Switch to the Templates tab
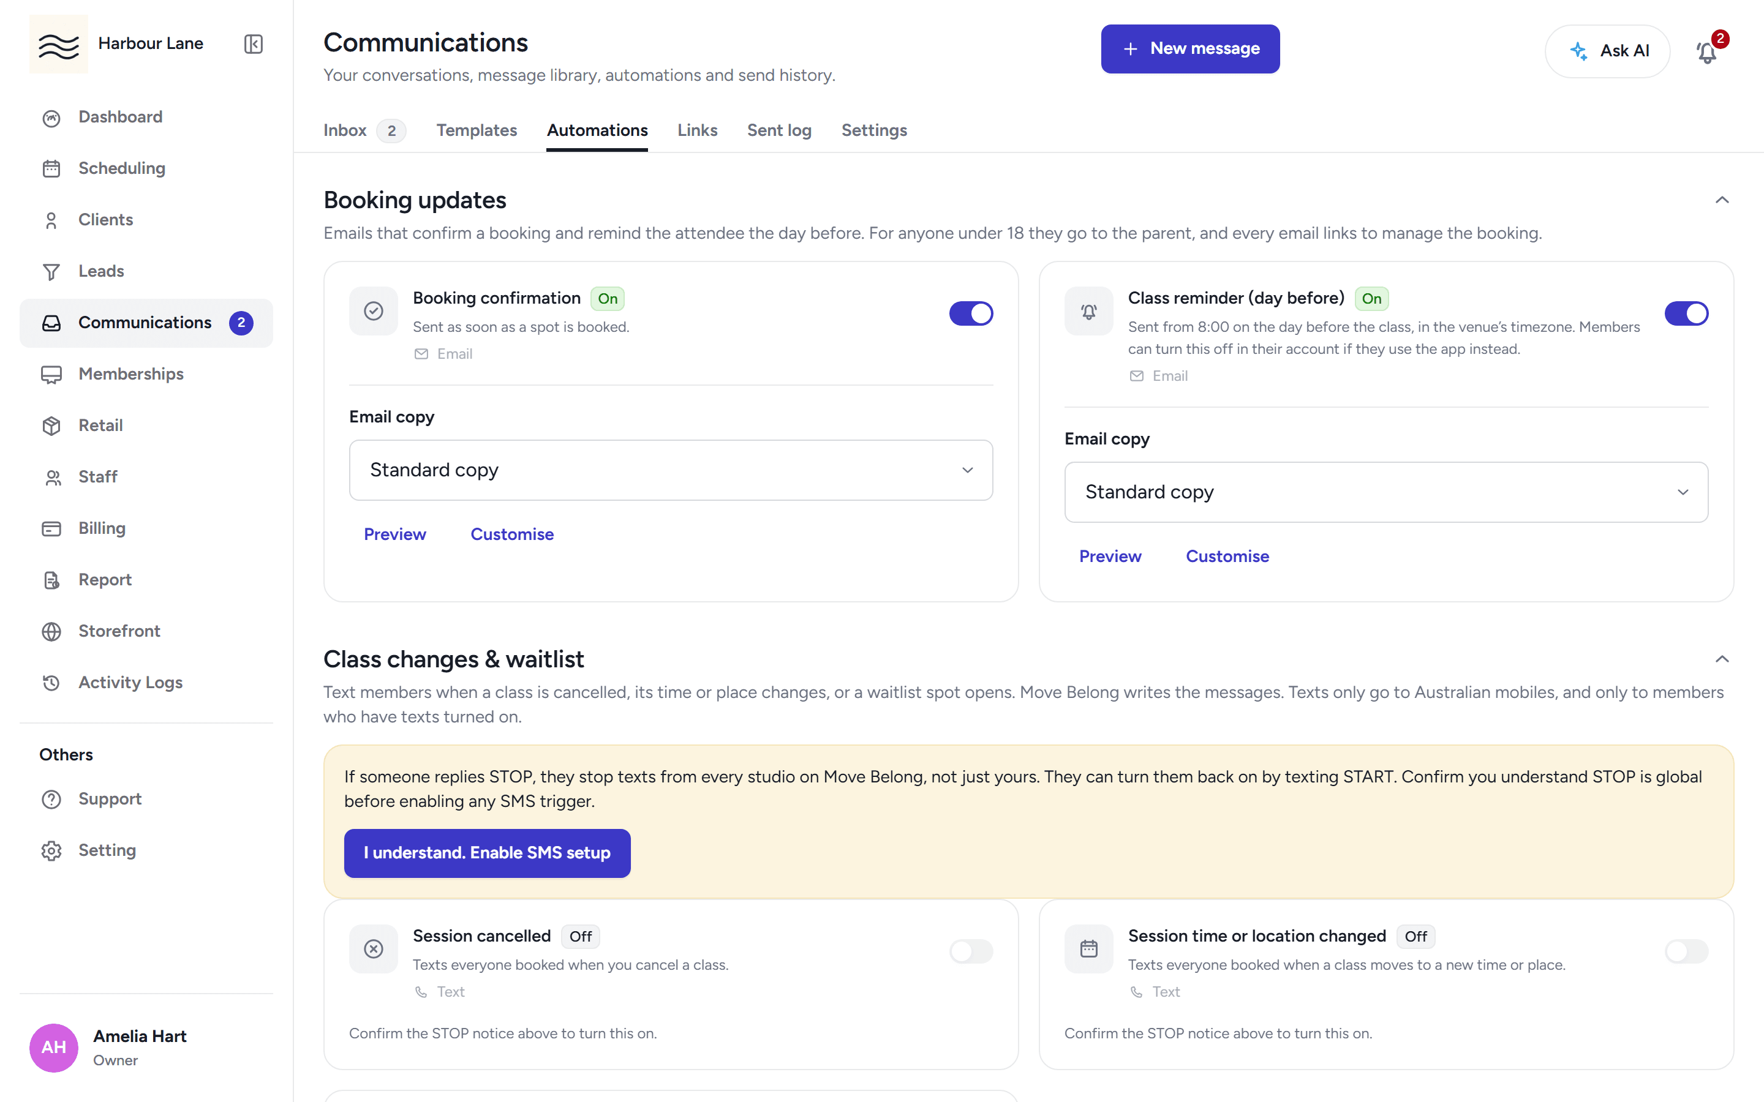 [477, 130]
